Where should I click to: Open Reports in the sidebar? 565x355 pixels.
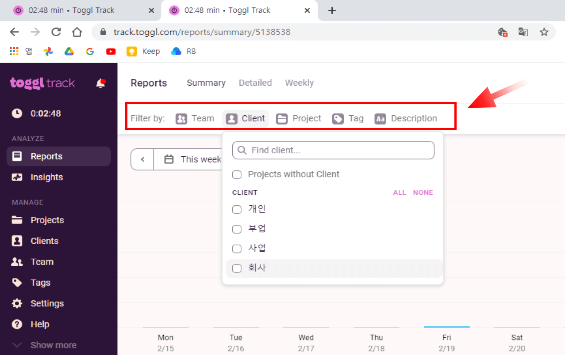(x=58, y=156)
